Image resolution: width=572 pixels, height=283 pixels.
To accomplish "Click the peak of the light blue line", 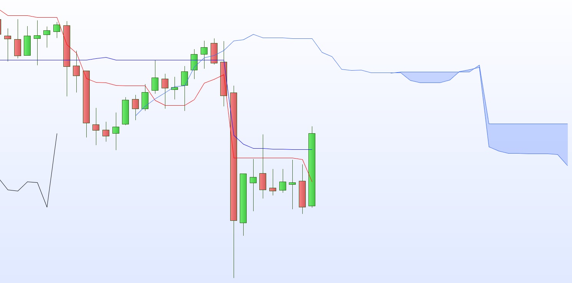I will click(253, 35).
